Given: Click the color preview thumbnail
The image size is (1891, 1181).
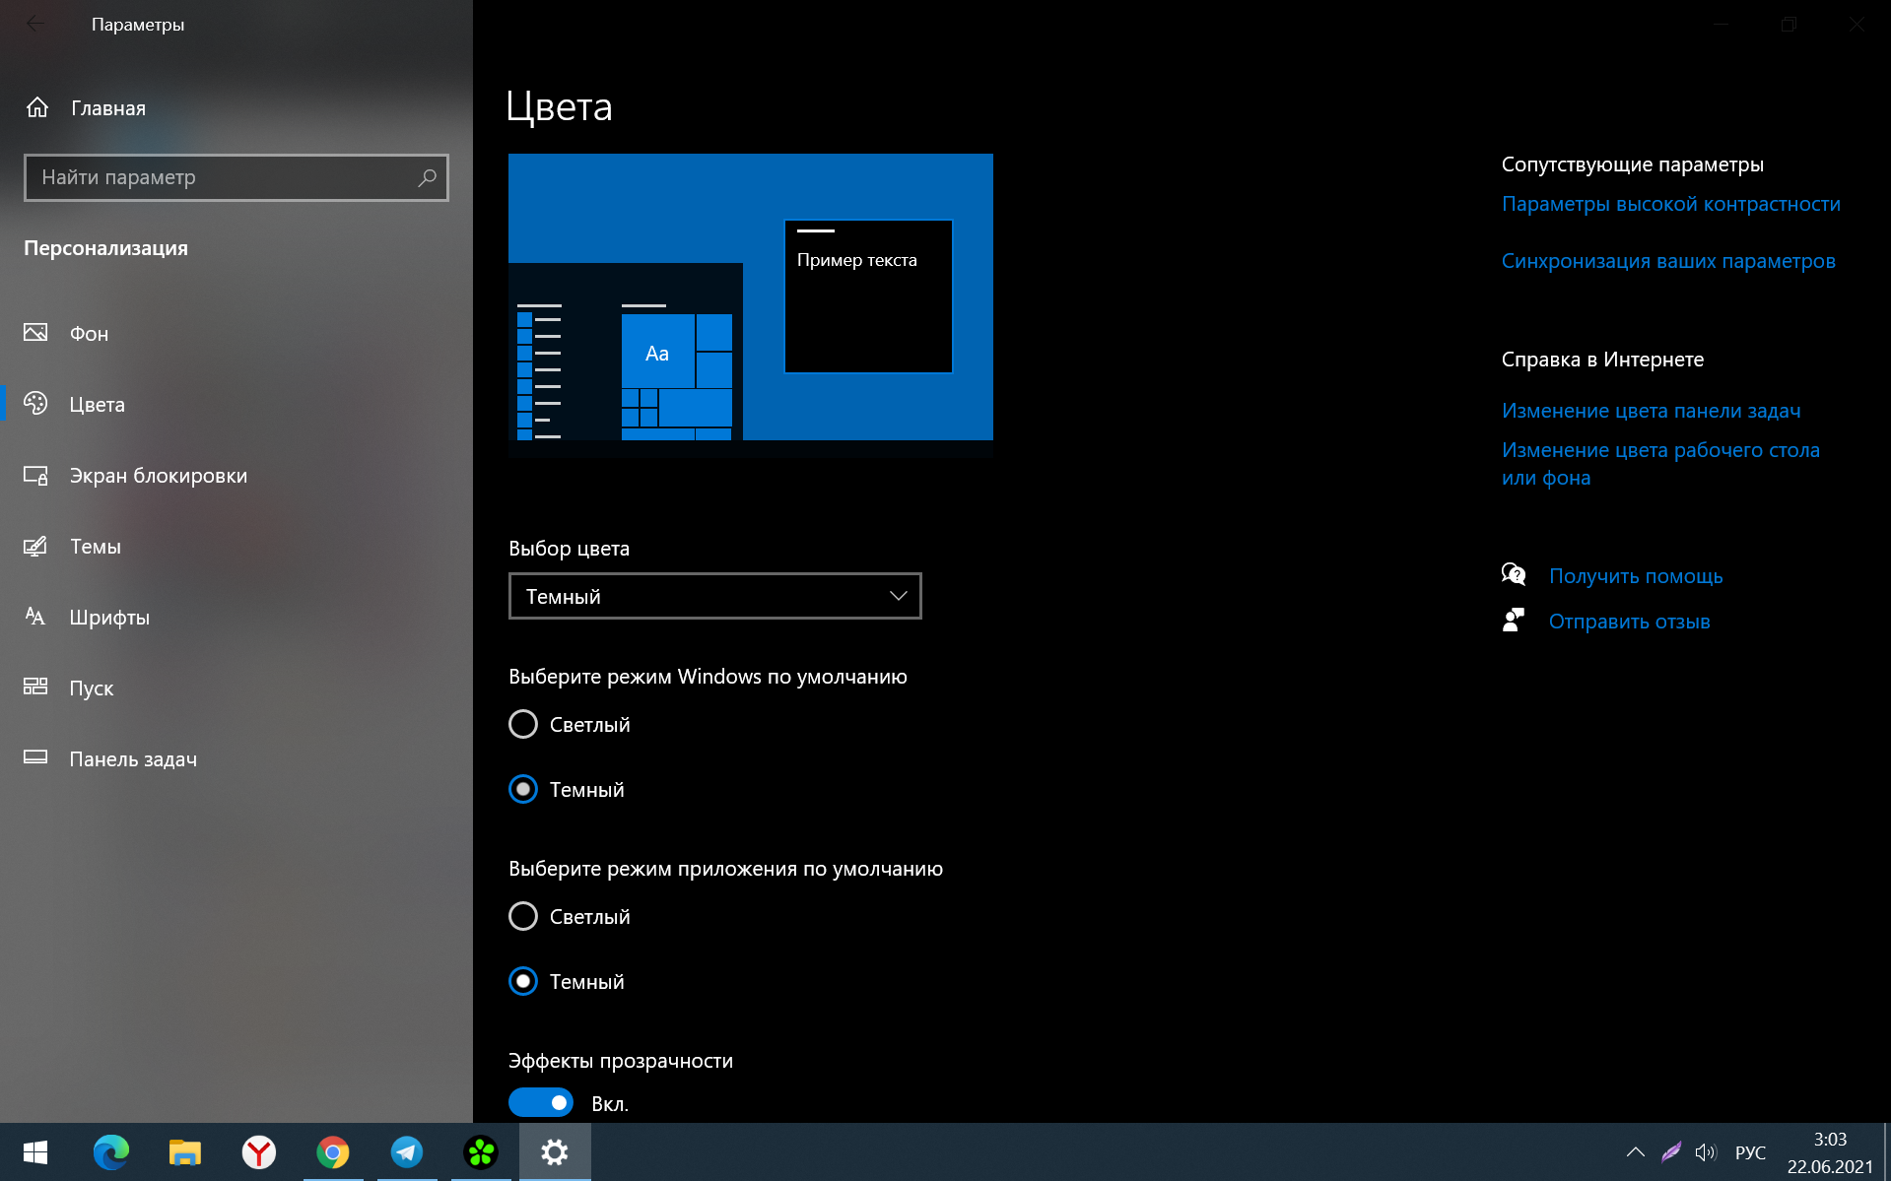Looking at the screenshot, I should click(751, 304).
